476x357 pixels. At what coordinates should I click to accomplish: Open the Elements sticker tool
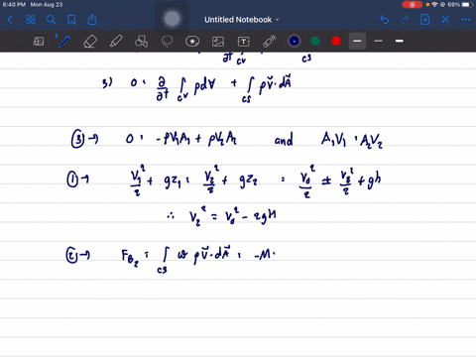192,42
